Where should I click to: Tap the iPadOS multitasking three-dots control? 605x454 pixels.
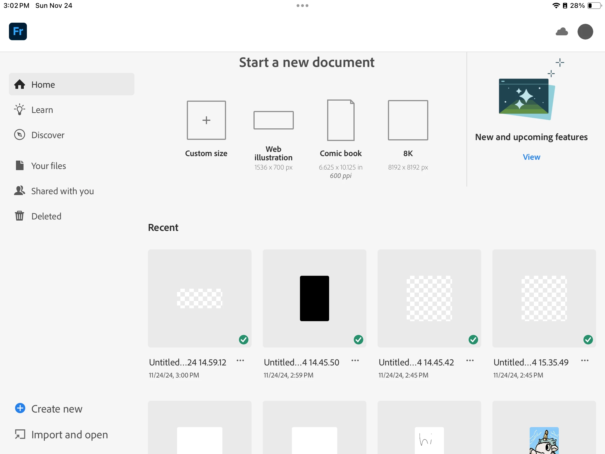click(302, 6)
